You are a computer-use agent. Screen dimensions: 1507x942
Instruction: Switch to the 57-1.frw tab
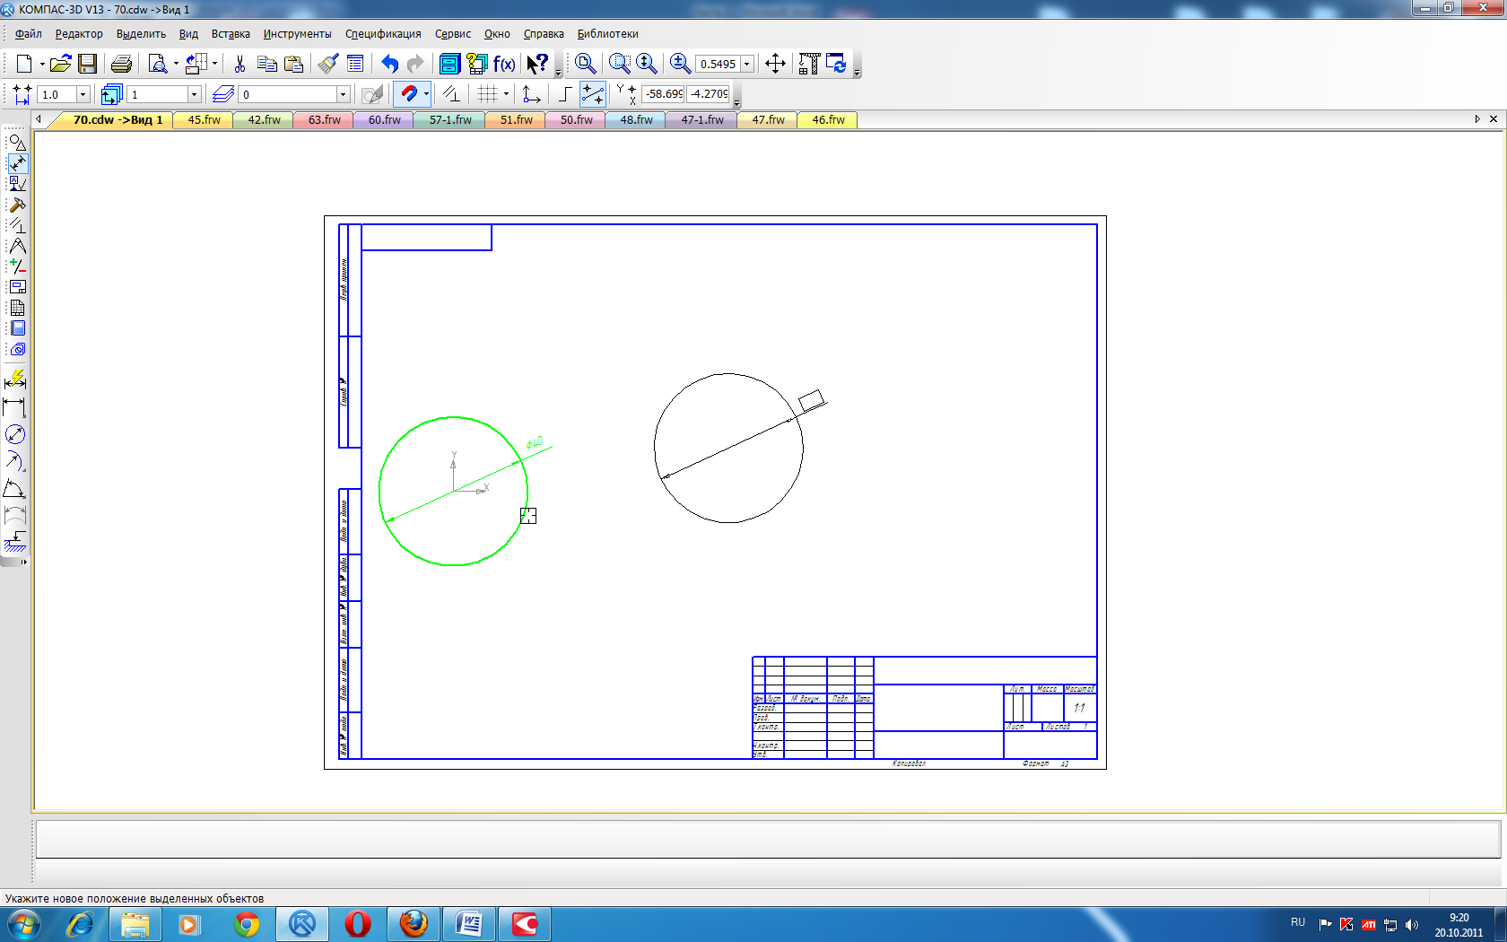click(x=450, y=120)
